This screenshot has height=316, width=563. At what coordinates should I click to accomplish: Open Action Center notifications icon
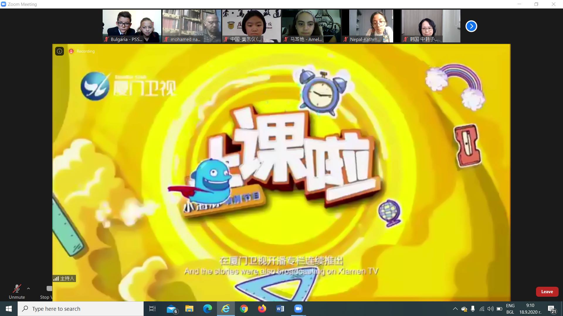point(552,309)
